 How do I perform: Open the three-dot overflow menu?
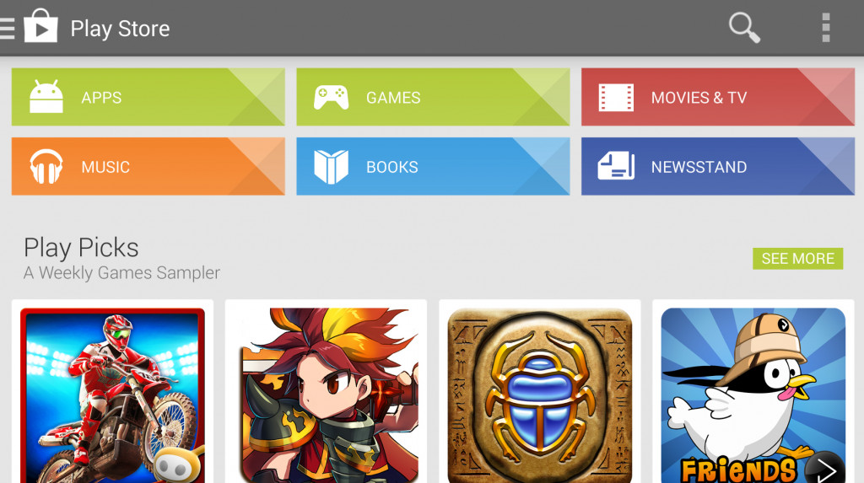[x=825, y=28]
